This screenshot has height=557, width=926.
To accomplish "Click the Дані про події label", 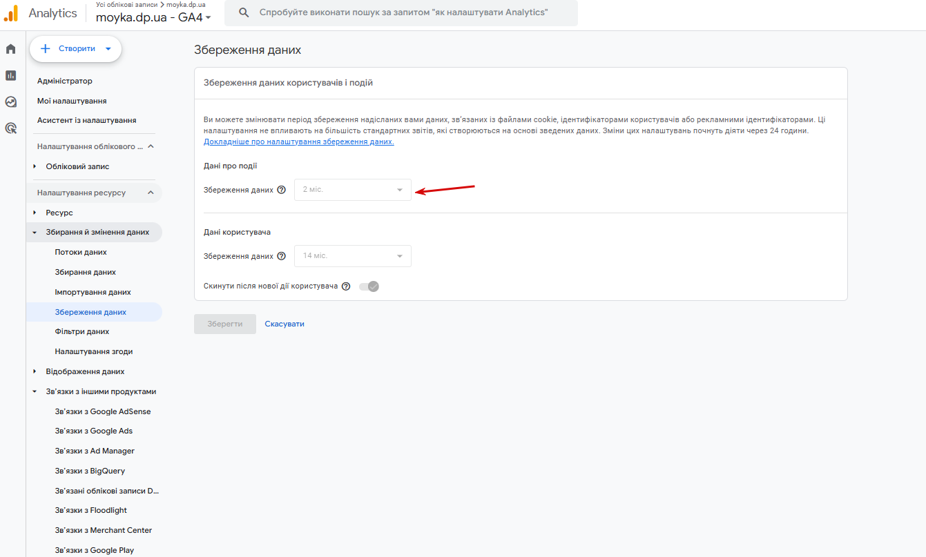I will (231, 166).
